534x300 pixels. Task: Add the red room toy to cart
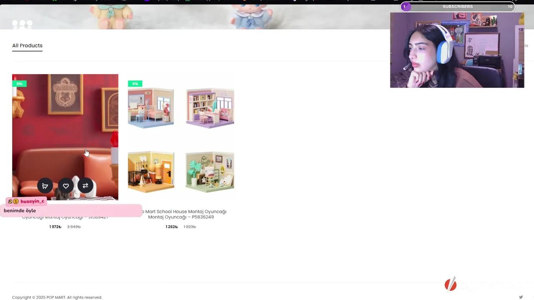pyautogui.click(x=45, y=186)
